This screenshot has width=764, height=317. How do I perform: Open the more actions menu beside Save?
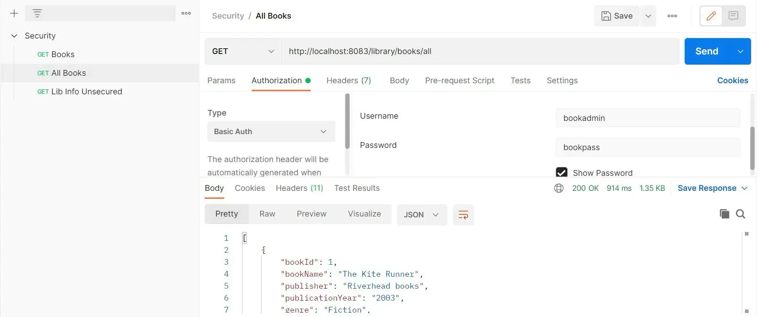pos(672,16)
